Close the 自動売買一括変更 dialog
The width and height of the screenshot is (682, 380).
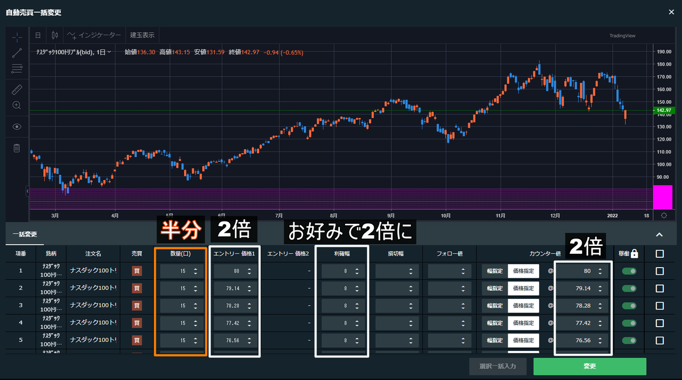672,12
